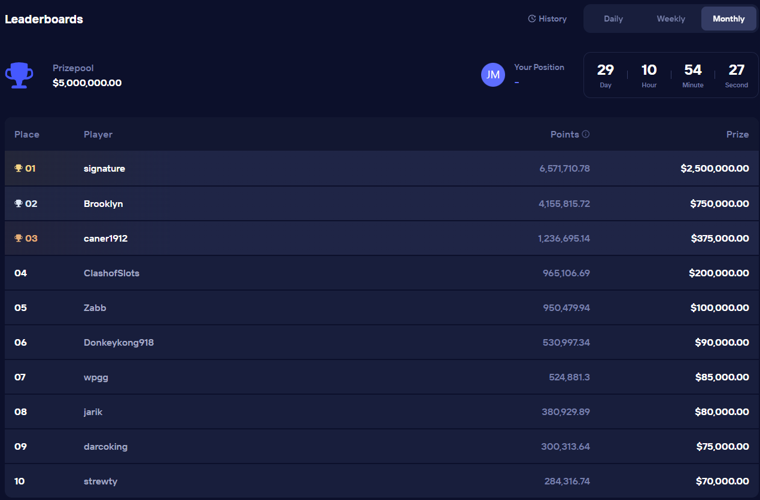This screenshot has height=500, width=760.
Task: Click the Leaderboards page title
Action: click(x=44, y=19)
